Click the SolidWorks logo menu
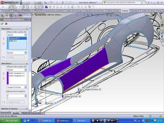The width and height of the screenshot is (164, 123). (10, 2)
